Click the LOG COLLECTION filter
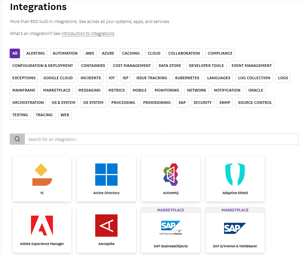305x255 pixels. pyautogui.click(x=254, y=78)
